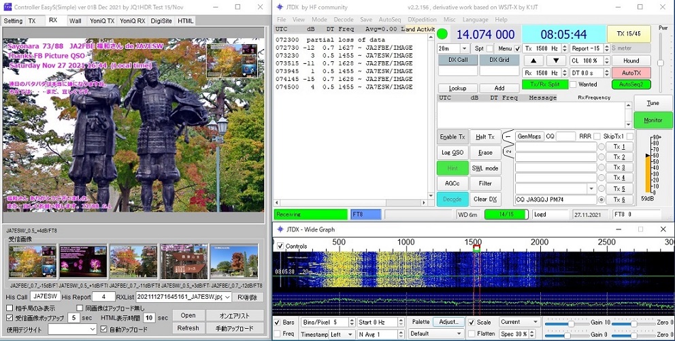The width and height of the screenshot is (675, 341).
Task: Select the radio button next to Tx 1
Action: click(x=601, y=147)
